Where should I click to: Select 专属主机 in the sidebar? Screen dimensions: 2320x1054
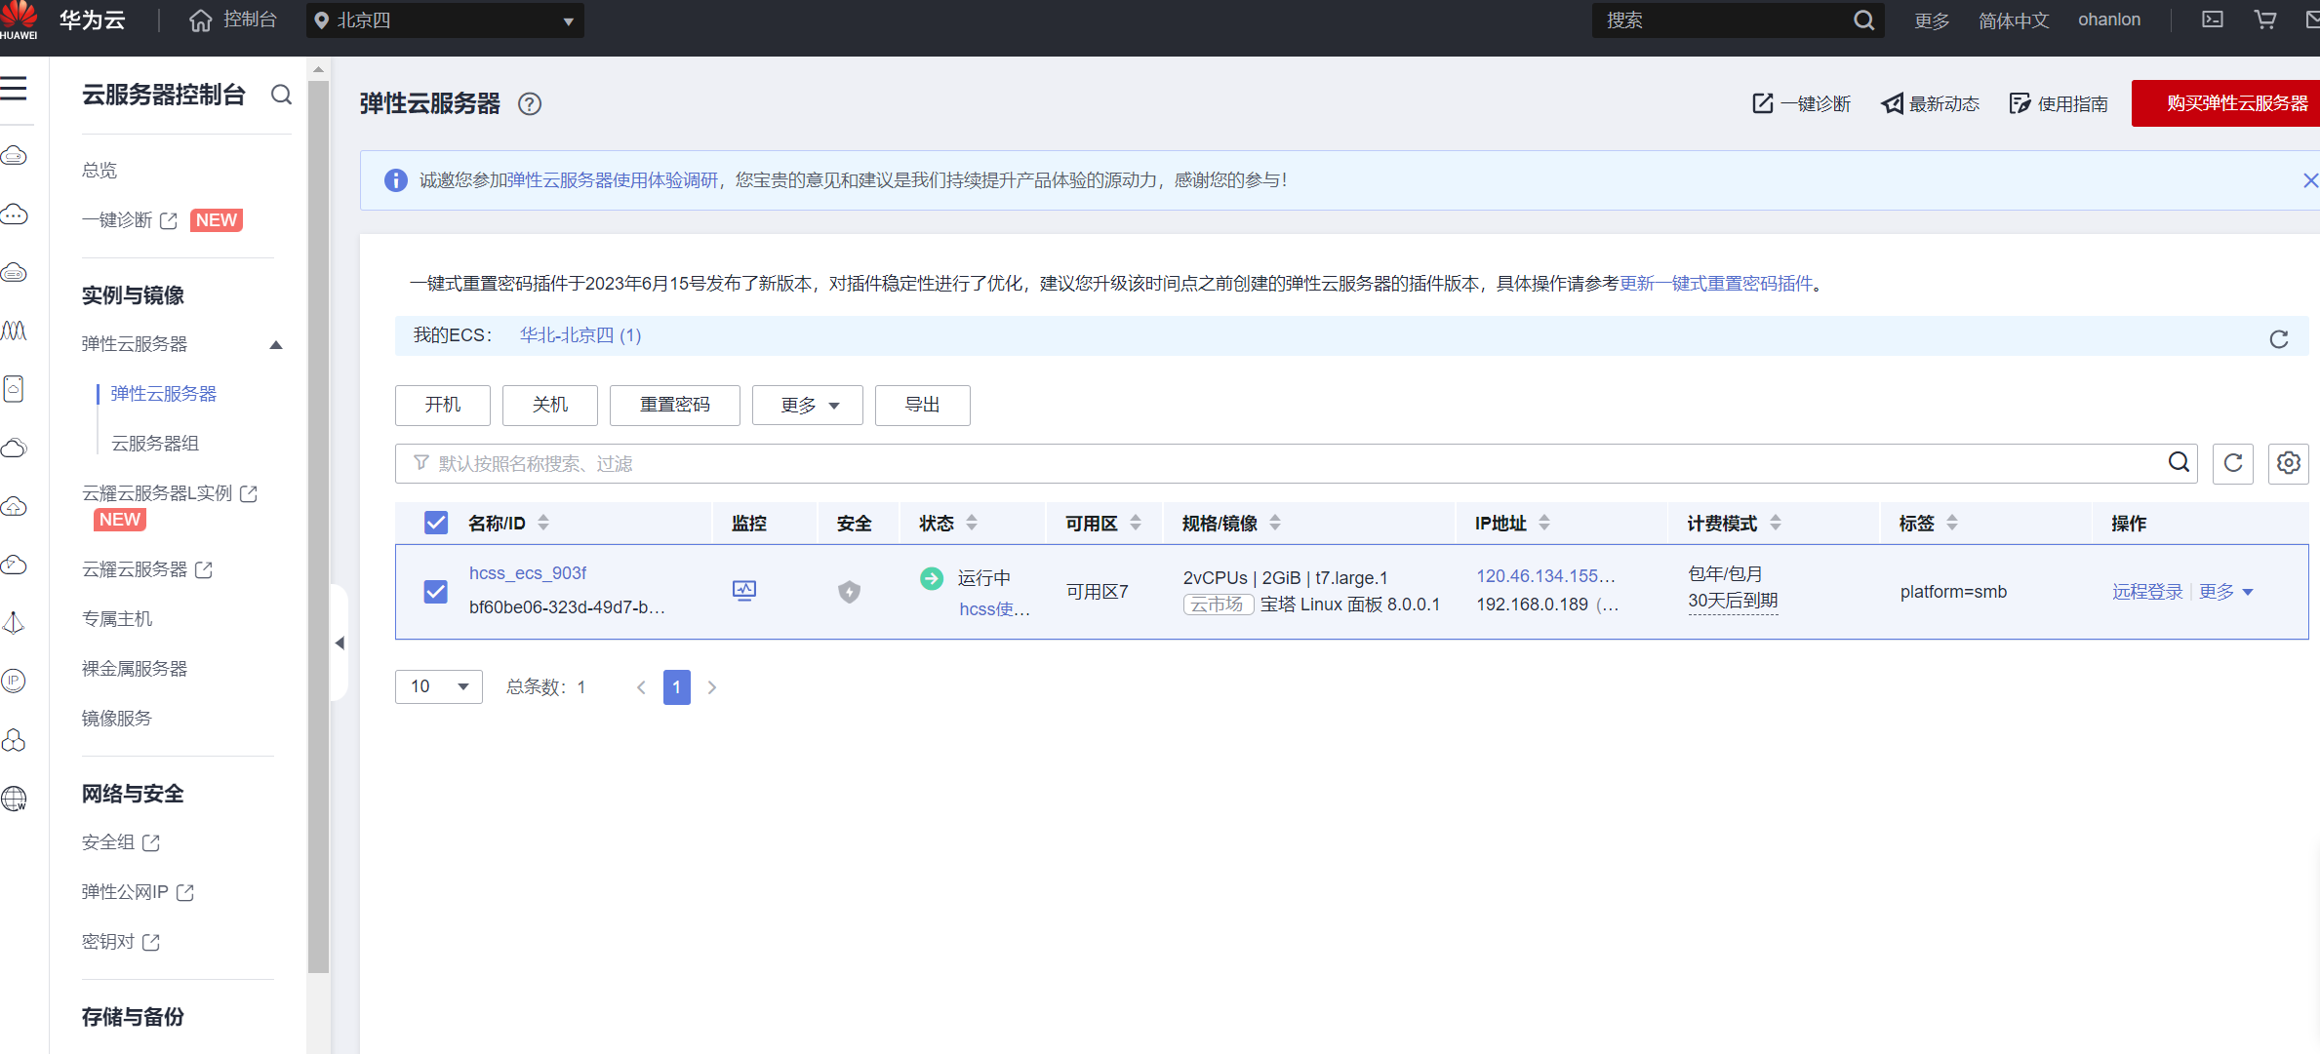click(x=117, y=619)
